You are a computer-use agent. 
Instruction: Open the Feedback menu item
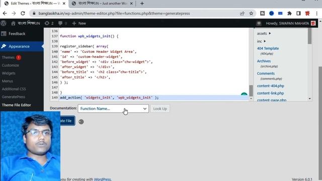(17, 34)
